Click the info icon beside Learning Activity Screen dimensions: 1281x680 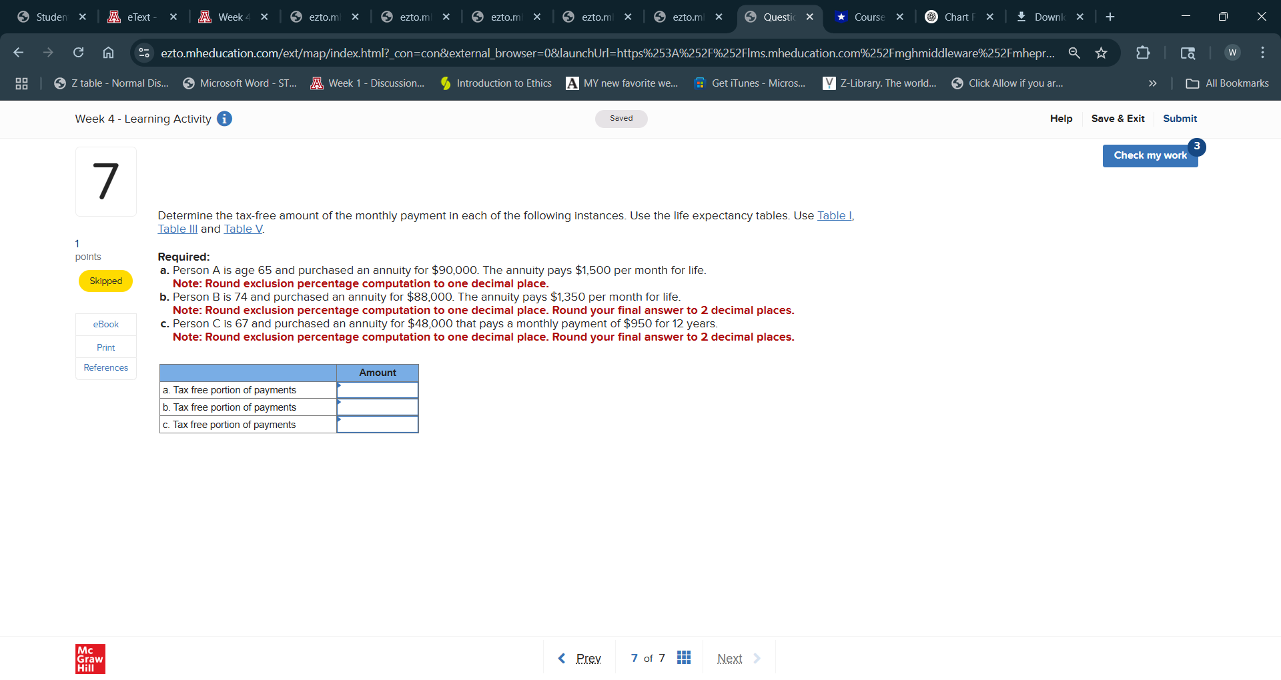coord(225,119)
